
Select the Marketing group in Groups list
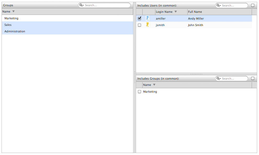[12, 18]
